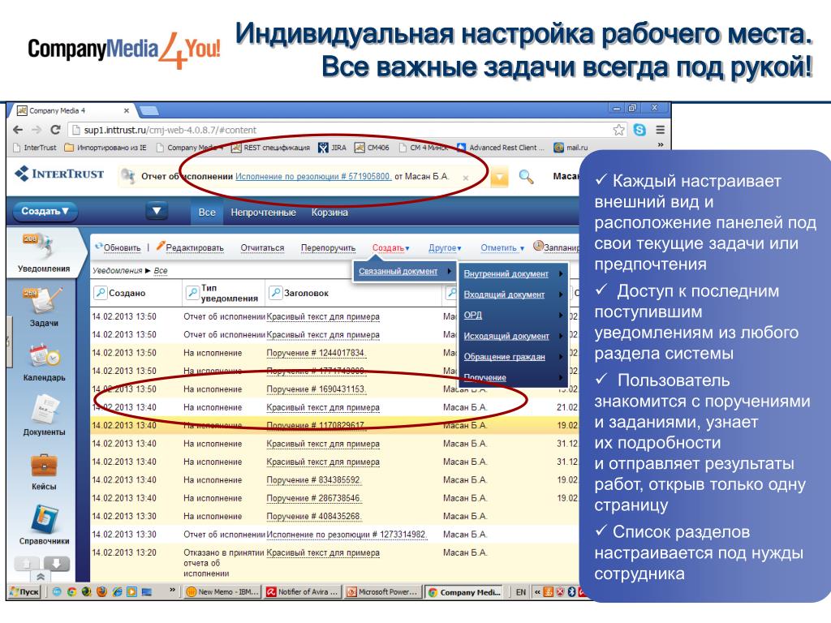Switch to the Все tab

[207, 213]
